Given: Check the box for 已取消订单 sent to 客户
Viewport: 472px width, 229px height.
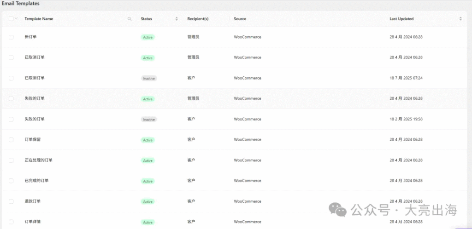Looking at the screenshot, I should point(11,78).
